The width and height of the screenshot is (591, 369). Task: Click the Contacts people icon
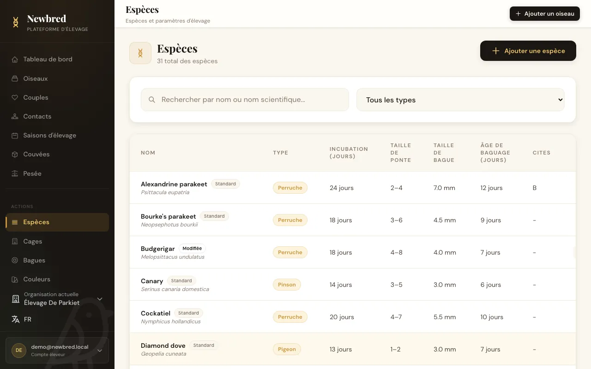click(15, 116)
